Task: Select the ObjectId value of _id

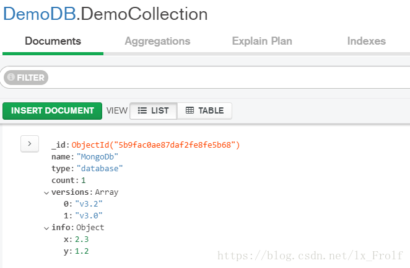Action: pyautogui.click(x=155, y=145)
